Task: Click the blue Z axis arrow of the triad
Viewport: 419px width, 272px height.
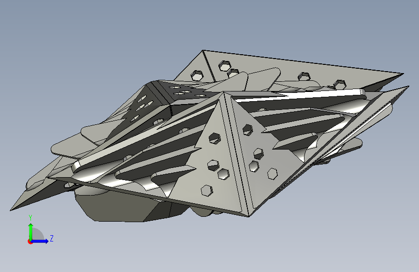Action: click(x=40, y=241)
